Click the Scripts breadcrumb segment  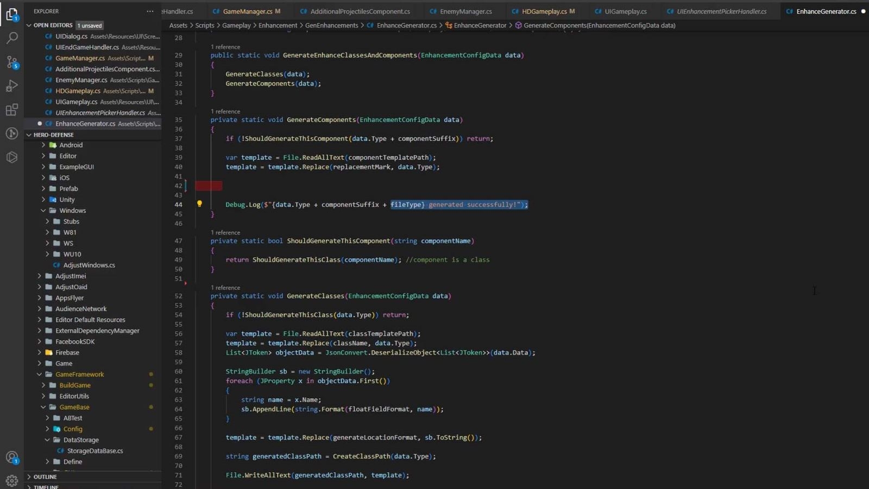[205, 25]
